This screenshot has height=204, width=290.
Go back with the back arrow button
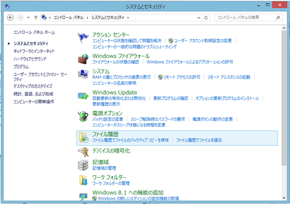pos(10,18)
